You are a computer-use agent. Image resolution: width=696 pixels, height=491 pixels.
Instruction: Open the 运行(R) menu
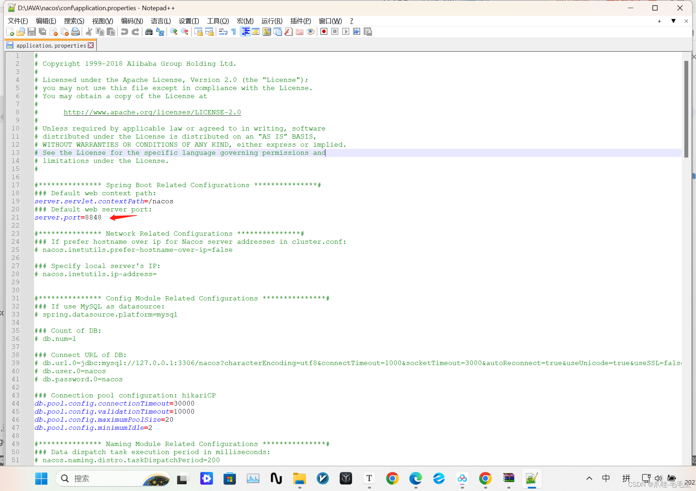(272, 21)
